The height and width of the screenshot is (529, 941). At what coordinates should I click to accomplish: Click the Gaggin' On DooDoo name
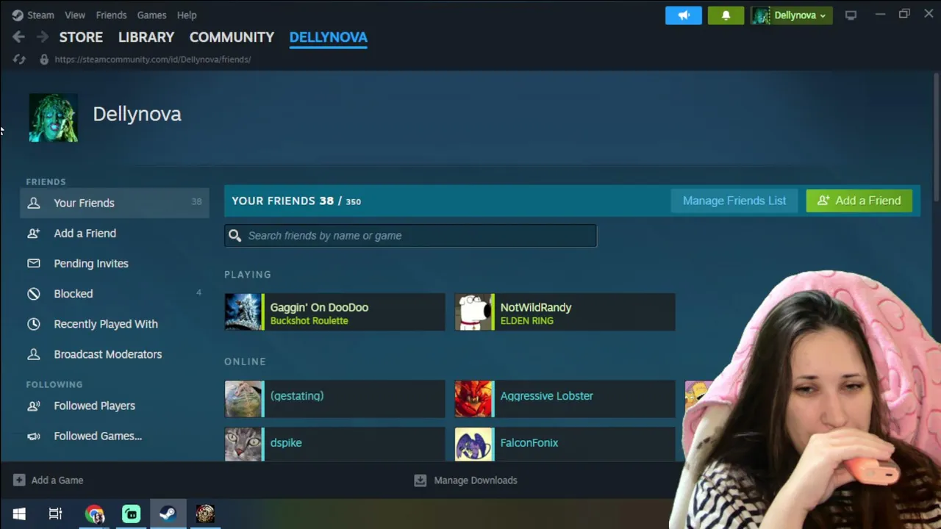(x=319, y=307)
